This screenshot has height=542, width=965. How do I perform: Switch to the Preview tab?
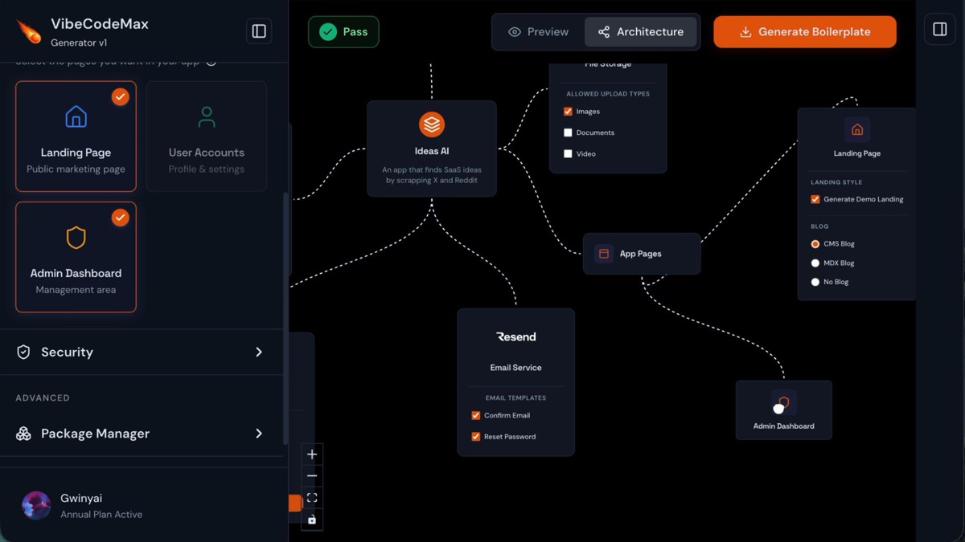click(x=539, y=32)
